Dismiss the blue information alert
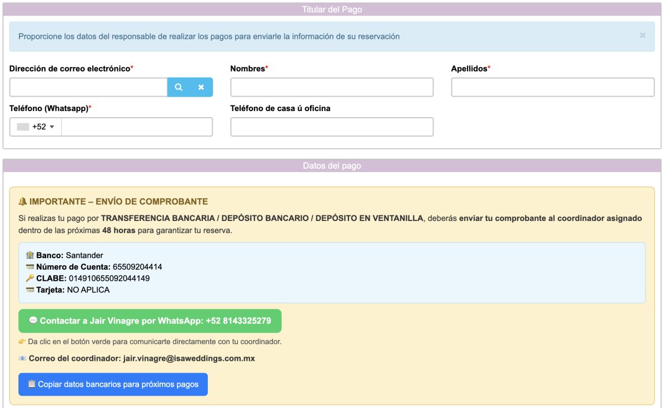Screen dimensions: 667x408 (643, 36)
